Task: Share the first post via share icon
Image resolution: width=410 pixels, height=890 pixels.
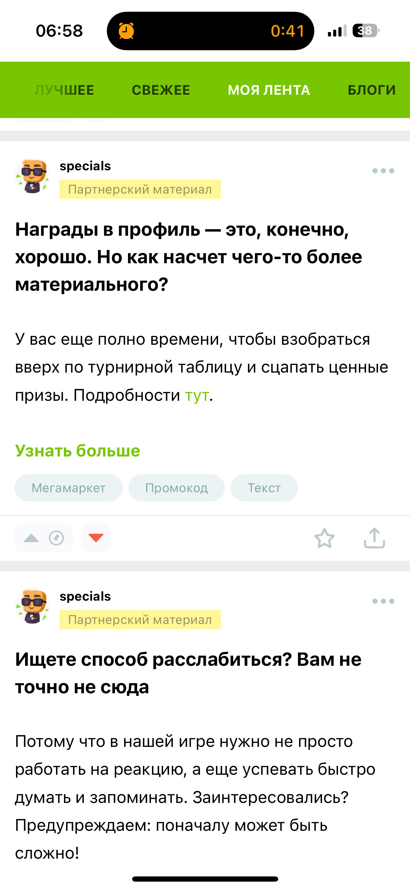Action: [374, 538]
